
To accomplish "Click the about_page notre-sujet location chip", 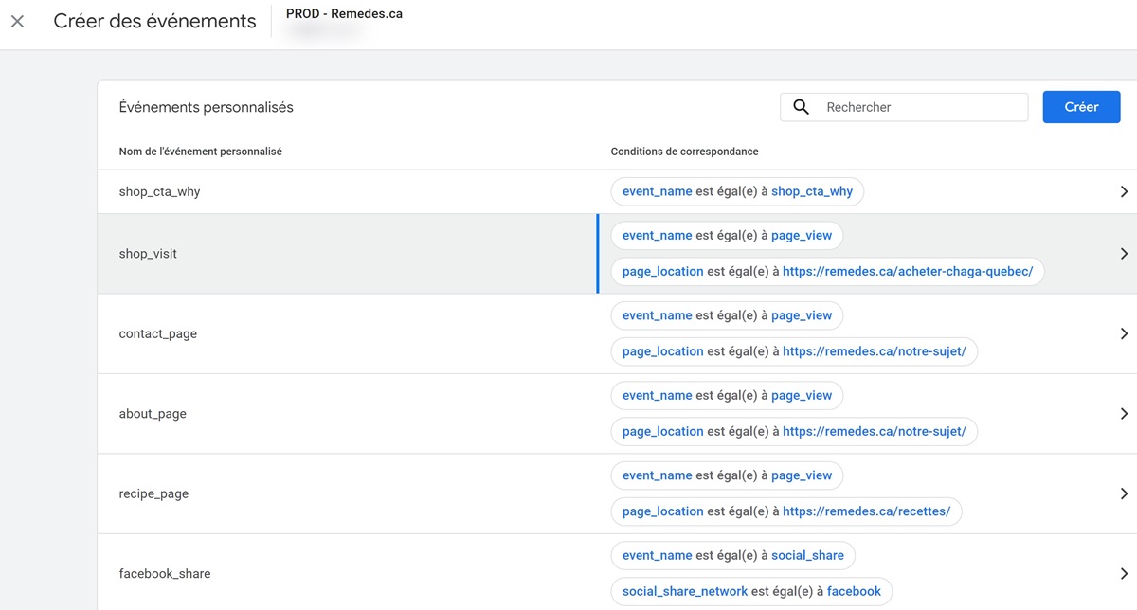I will tap(794, 431).
